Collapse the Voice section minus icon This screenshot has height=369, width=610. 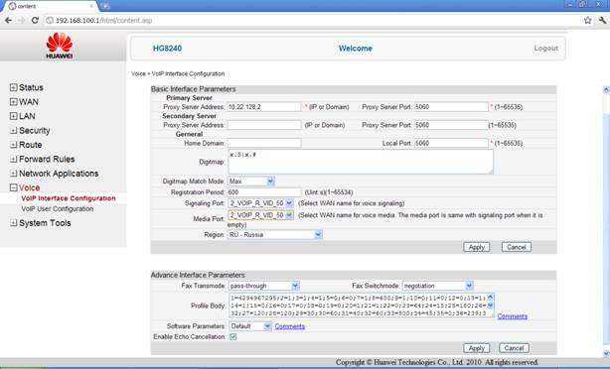pyautogui.click(x=14, y=187)
